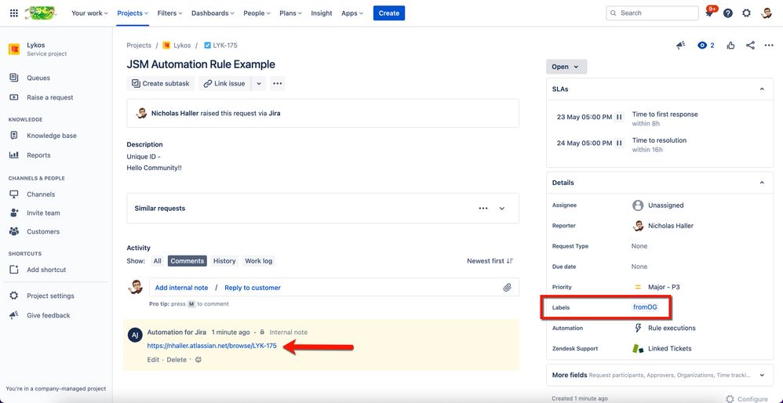Screen dimensions: 783x403
Task: Open the Dashboards dropdown menu
Action: [x=213, y=13]
